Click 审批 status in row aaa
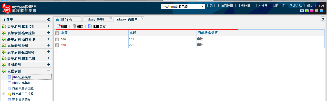Viewport: 327px width, 101px height. point(200,39)
